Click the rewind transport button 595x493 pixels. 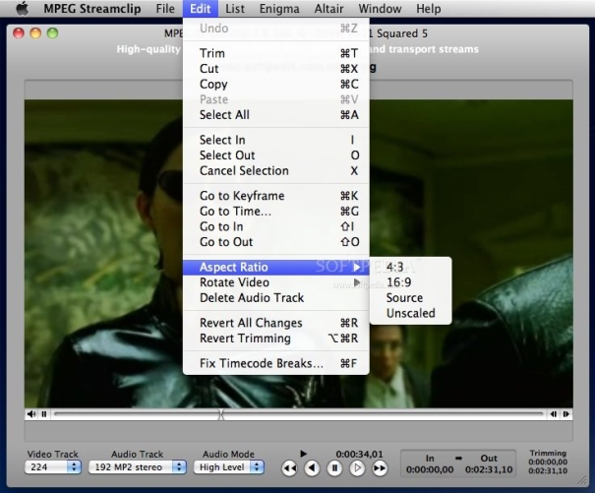[289, 468]
